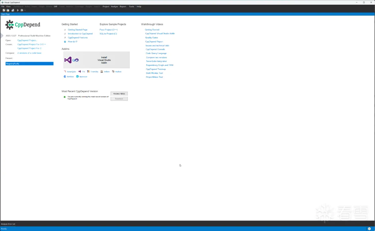Image resolution: width=375 pixels, height=231 pixels.
Task: Click the Hudson addin icon
Action: coord(113,72)
